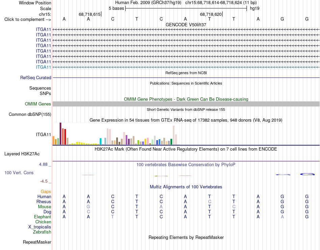Click position marker 68,718,615
The height and width of the screenshot is (250, 320).
point(90,14)
